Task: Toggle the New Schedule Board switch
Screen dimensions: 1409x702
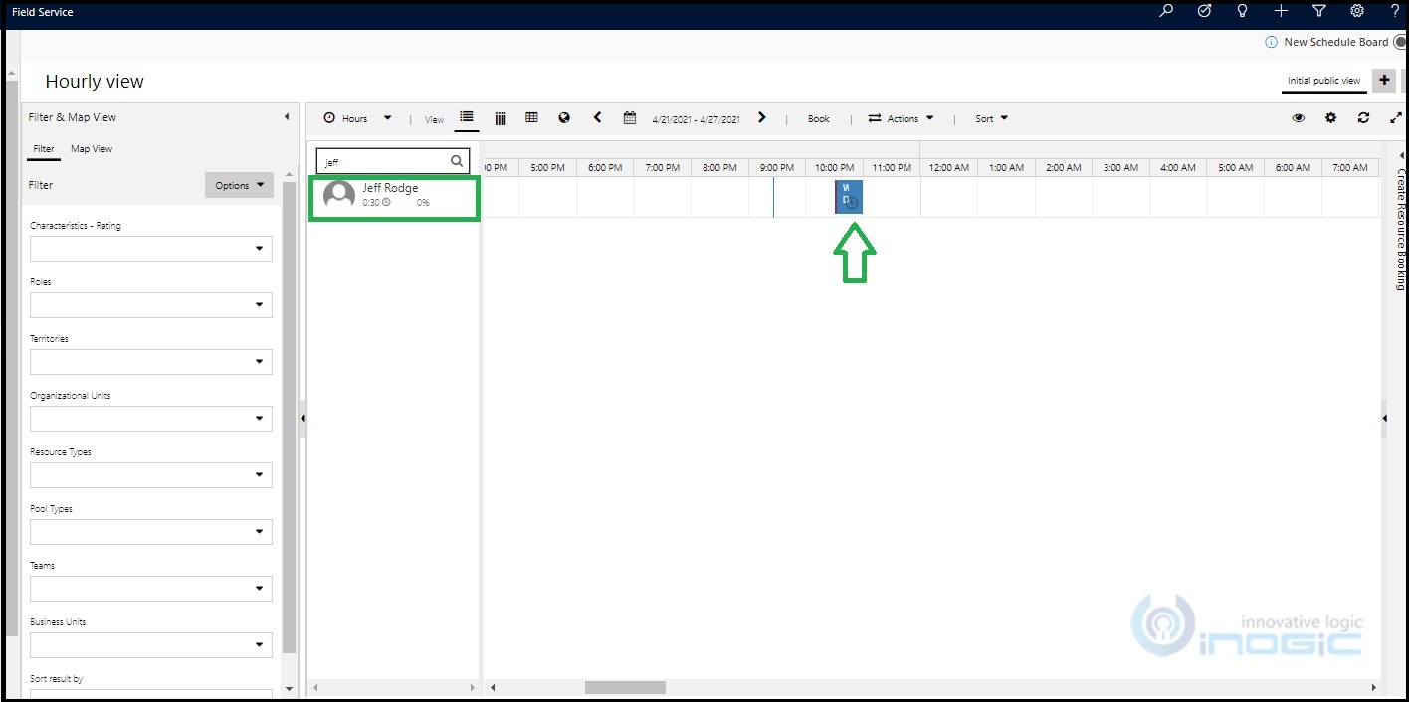Action: (1401, 42)
